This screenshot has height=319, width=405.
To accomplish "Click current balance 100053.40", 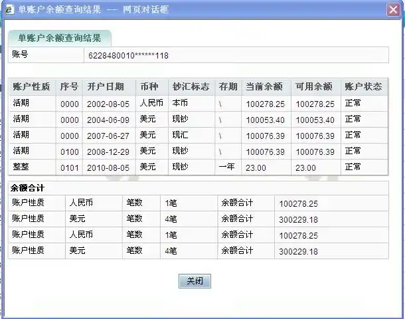I will pyautogui.click(x=266, y=120).
